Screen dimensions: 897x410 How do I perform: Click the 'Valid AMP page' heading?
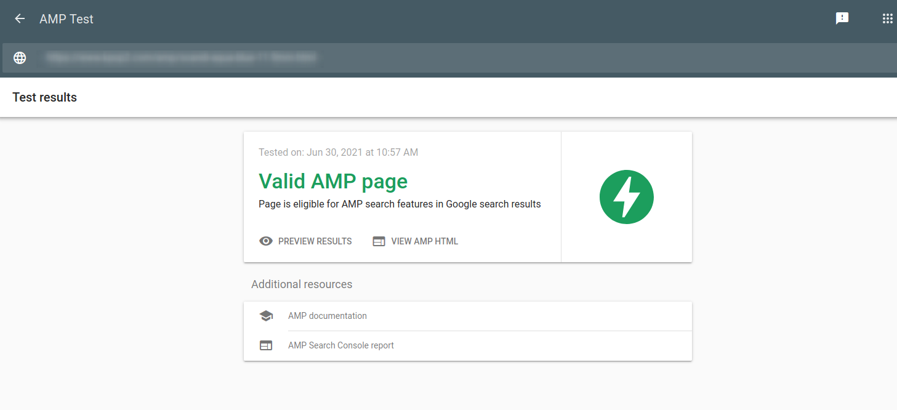click(333, 181)
